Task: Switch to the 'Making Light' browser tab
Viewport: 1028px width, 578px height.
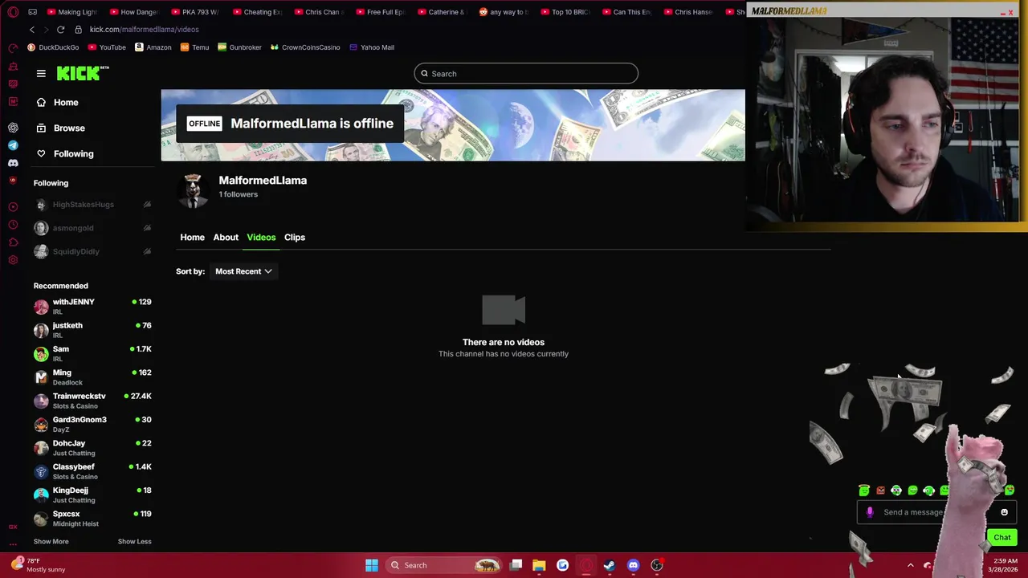Action: coord(72,12)
